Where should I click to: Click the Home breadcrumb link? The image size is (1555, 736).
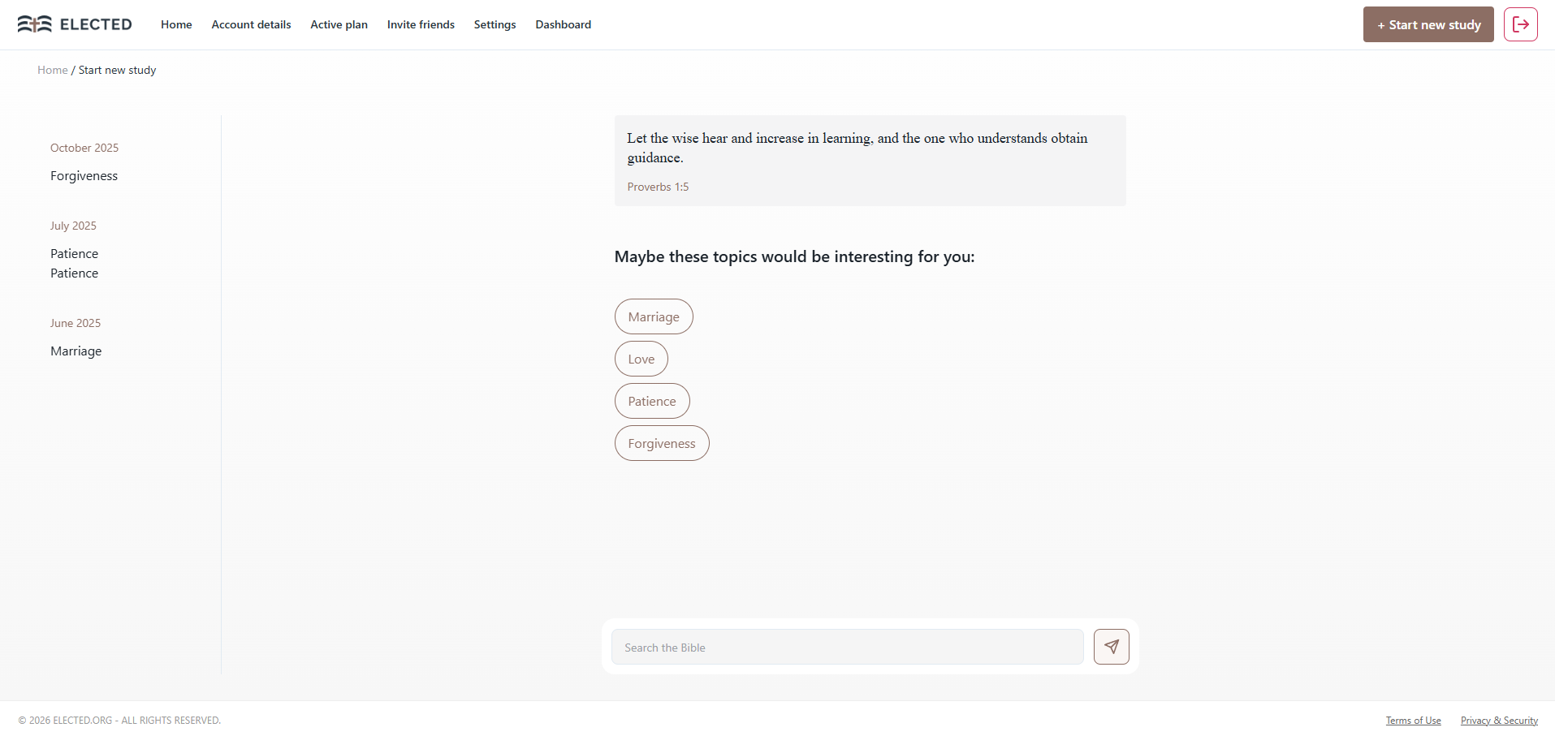click(x=52, y=70)
